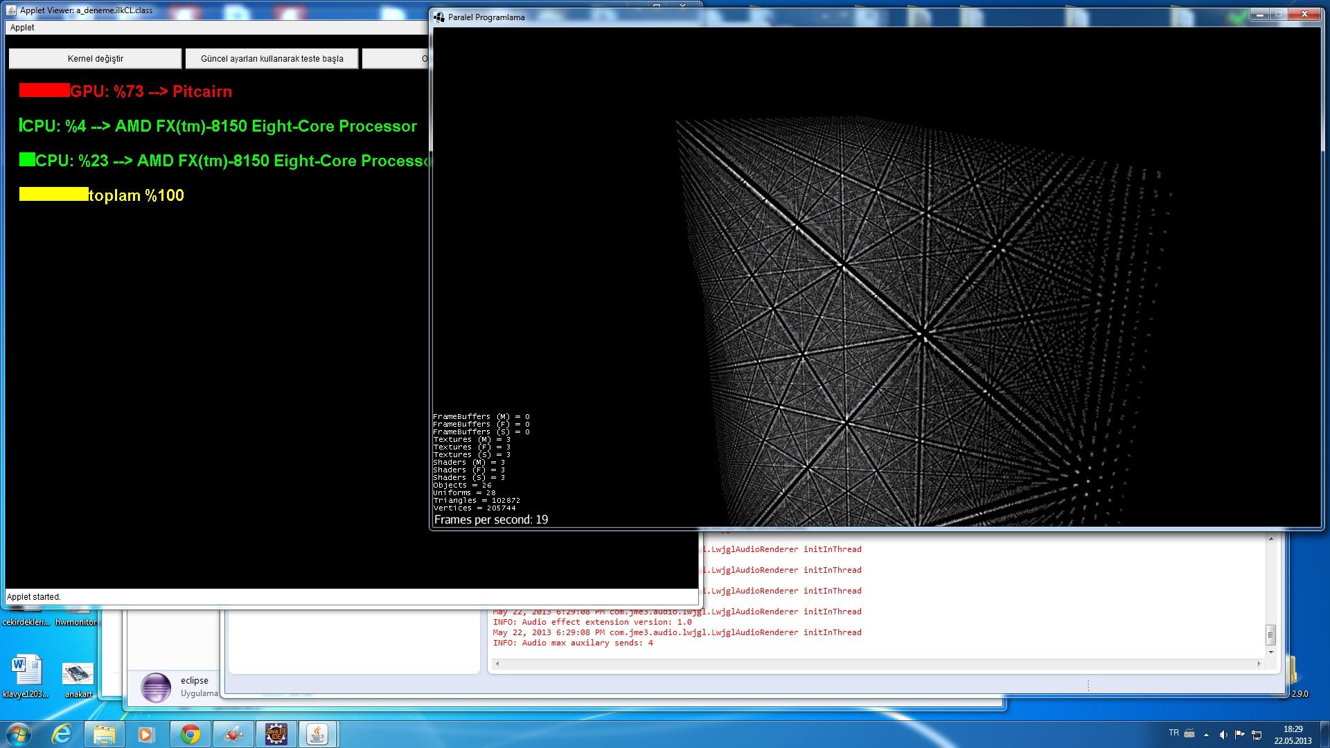Open the Applet menu in Applet Viewer

[x=22, y=28]
